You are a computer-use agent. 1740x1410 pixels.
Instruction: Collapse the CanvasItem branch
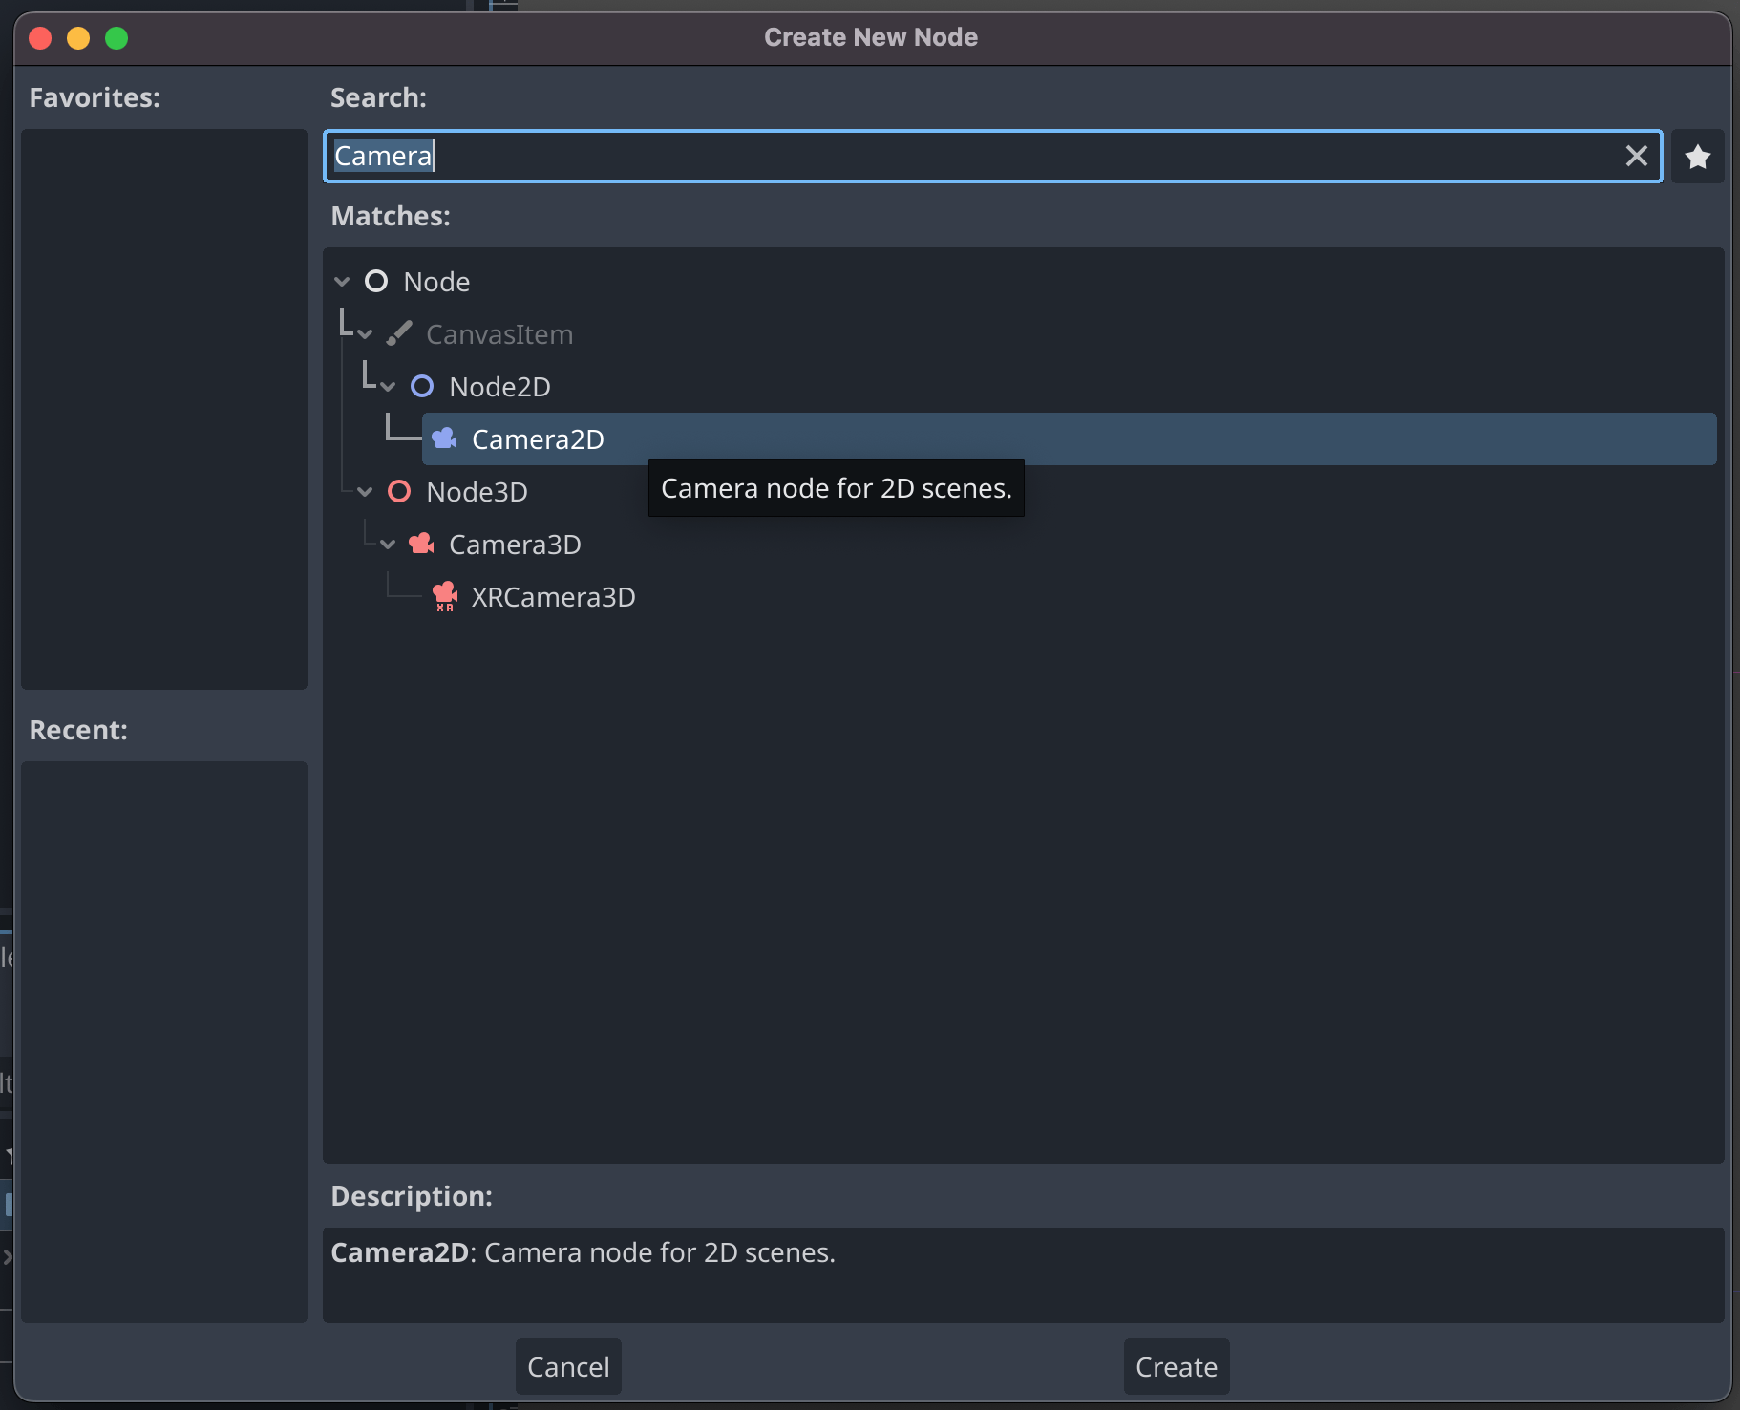pyautogui.click(x=365, y=334)
